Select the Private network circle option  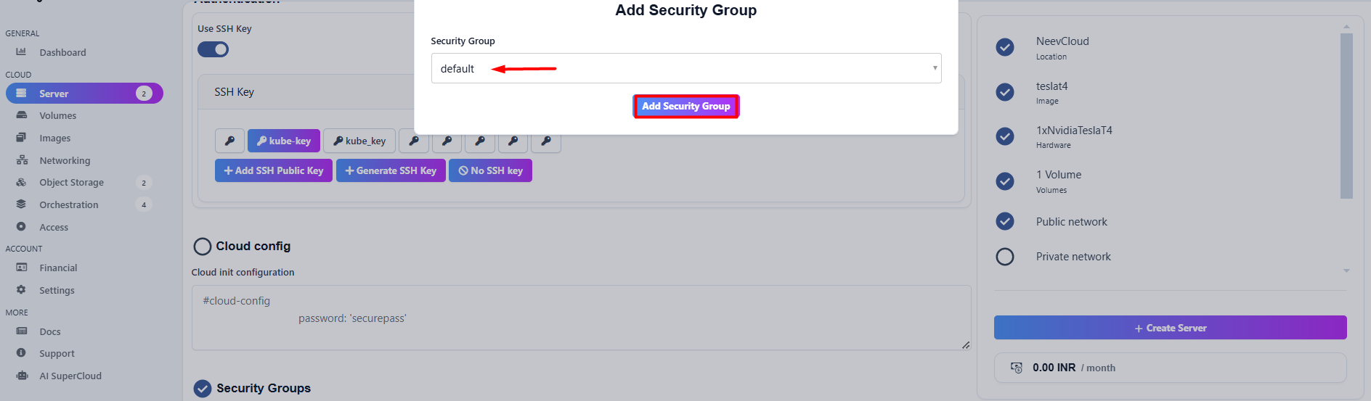coord(1005,257)
